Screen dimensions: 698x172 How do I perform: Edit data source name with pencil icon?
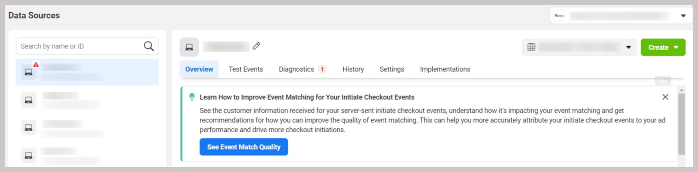click(257, 46)
